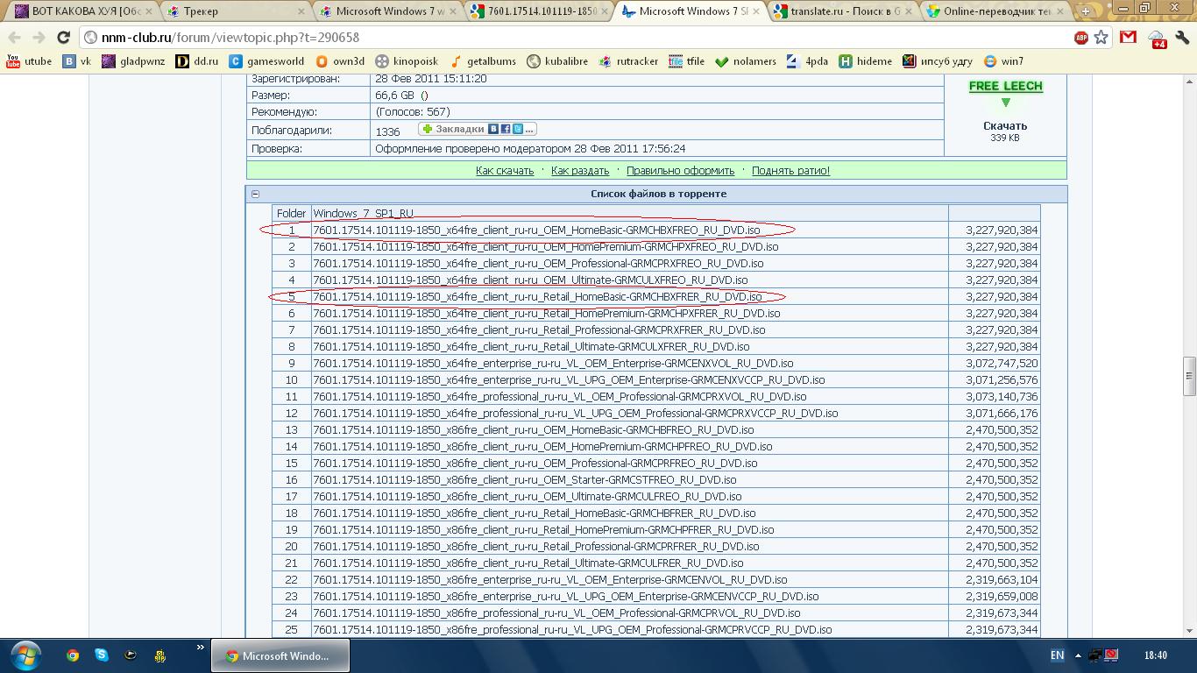This screenshot has width=1197, height=673.
Task: Launch Skype from the taskbar
Action: point(102,655)
